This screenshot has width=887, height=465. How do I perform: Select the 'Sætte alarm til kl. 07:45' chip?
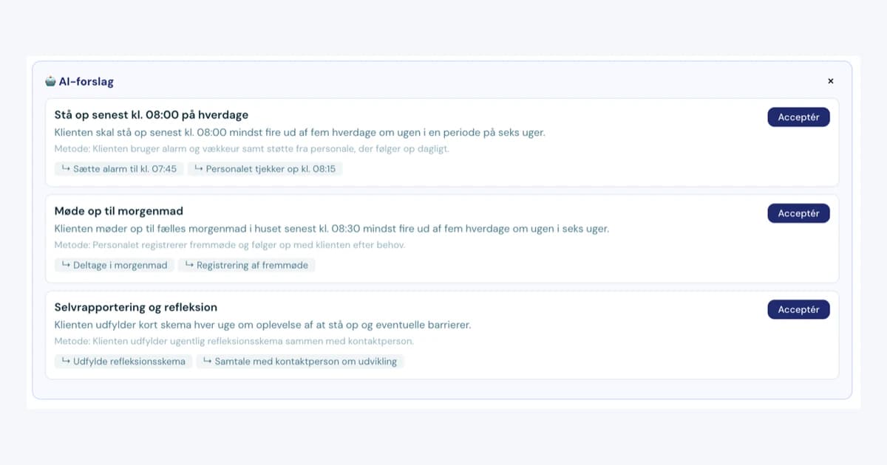point(119,169)
